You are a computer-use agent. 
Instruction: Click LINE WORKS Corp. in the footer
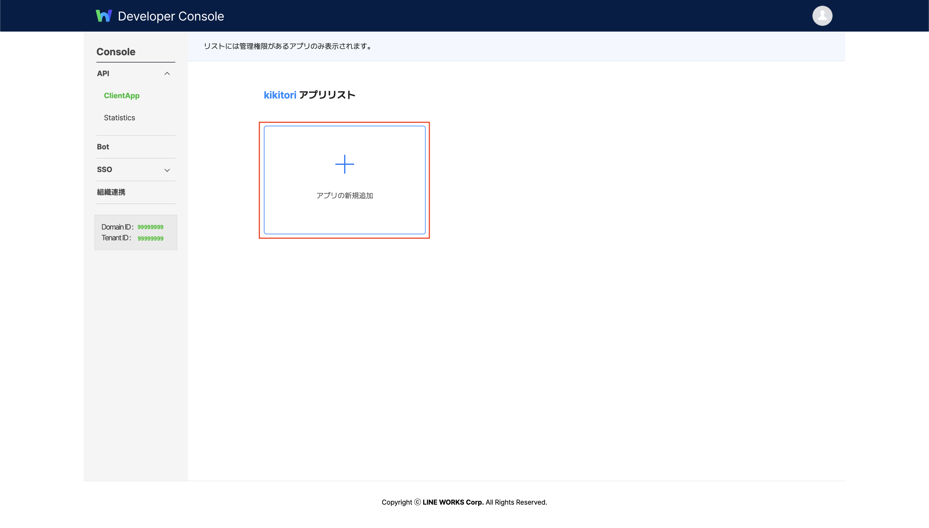(453, 502)
